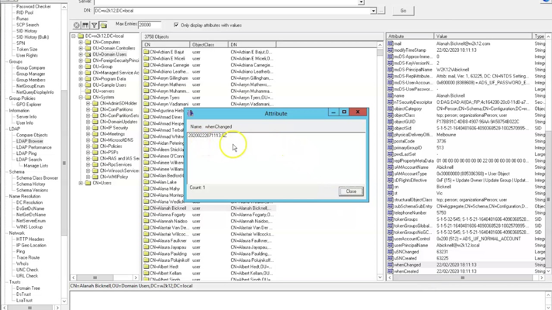Close the Attribute dialog with Close button

point(351,192)
